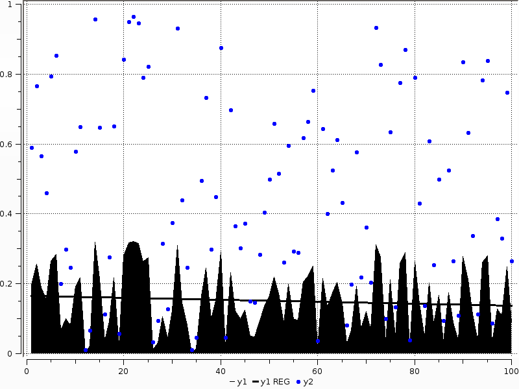Click x-axis tick label 20

pos(123,371)
